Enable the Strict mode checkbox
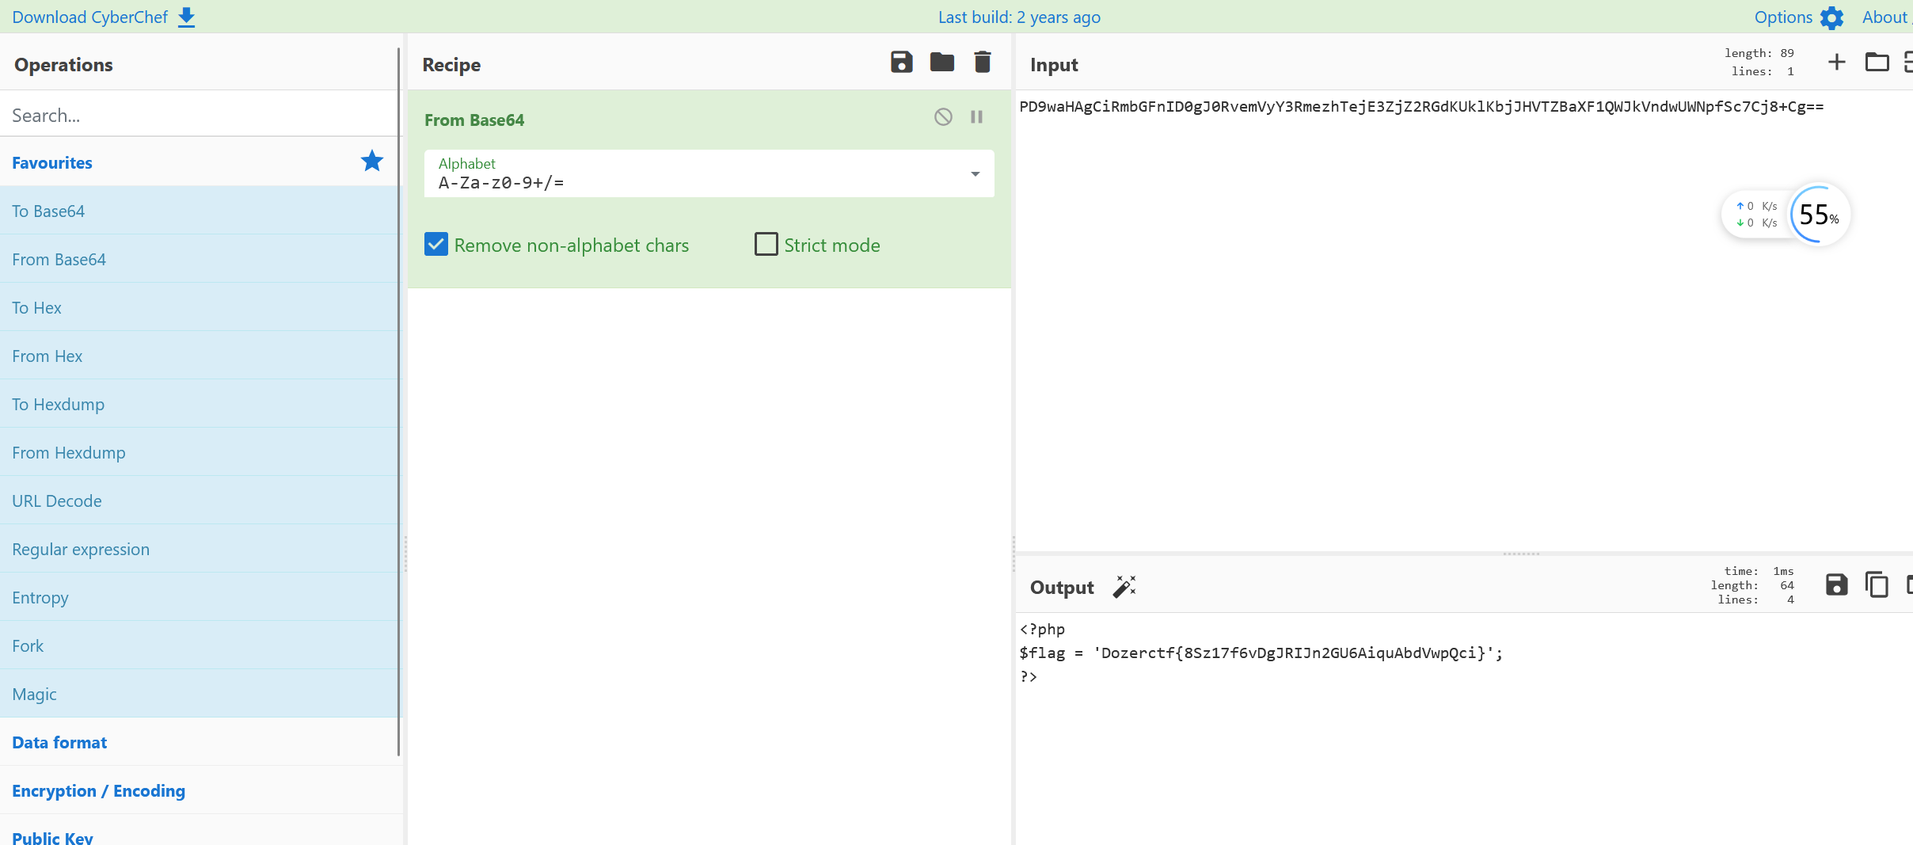Screen dimensions: 1913x845 point(766,245)
